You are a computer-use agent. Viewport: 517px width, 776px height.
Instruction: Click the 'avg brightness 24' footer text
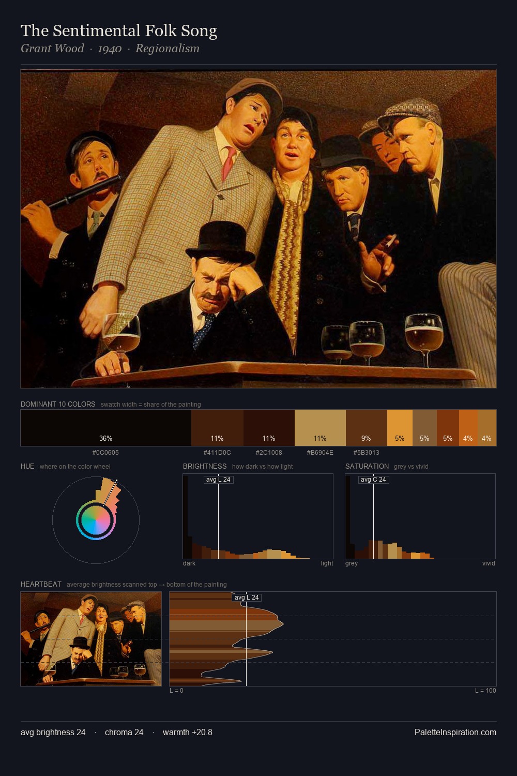pyautogui.click(x=53, y=732)
